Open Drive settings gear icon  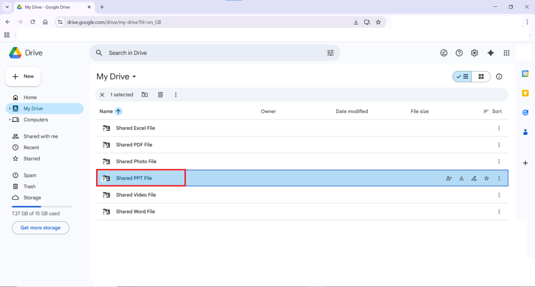point(474,53)
